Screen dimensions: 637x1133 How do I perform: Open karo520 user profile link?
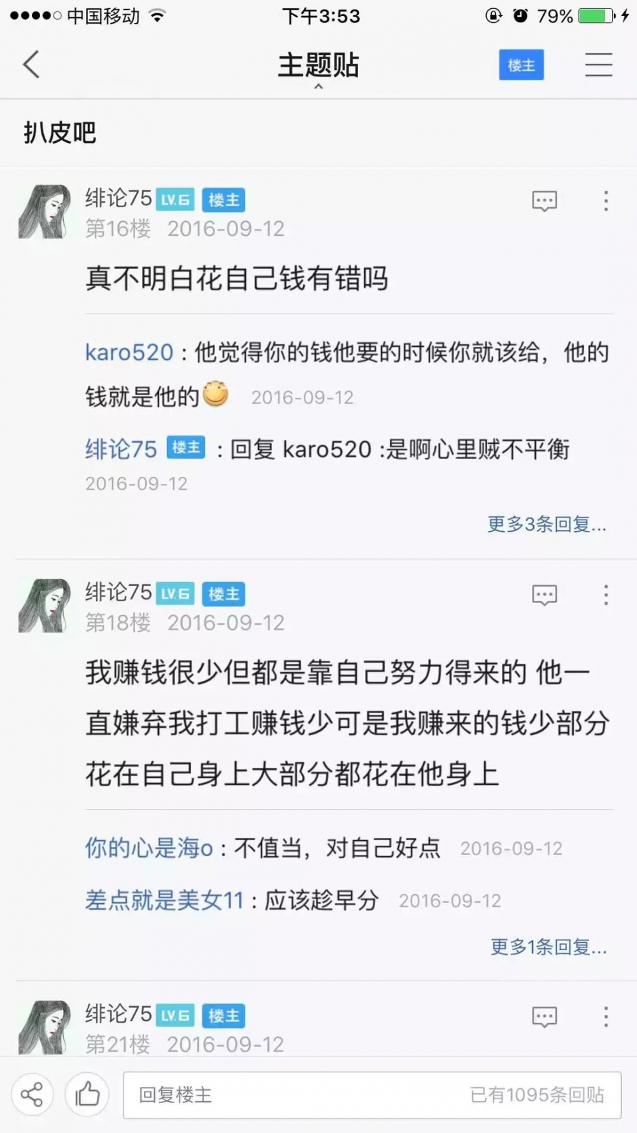click(x=129, y=352)
